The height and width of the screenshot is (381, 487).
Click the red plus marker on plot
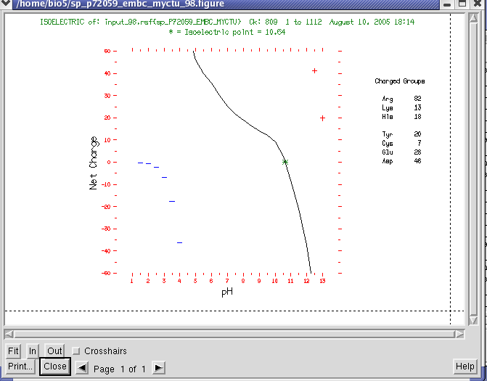[x=322, y=118]
